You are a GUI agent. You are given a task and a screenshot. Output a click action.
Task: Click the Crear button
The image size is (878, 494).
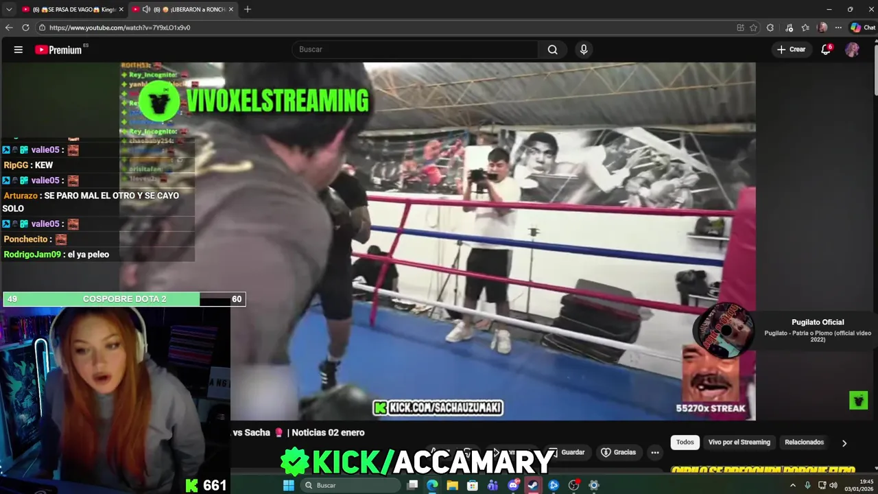791,49
